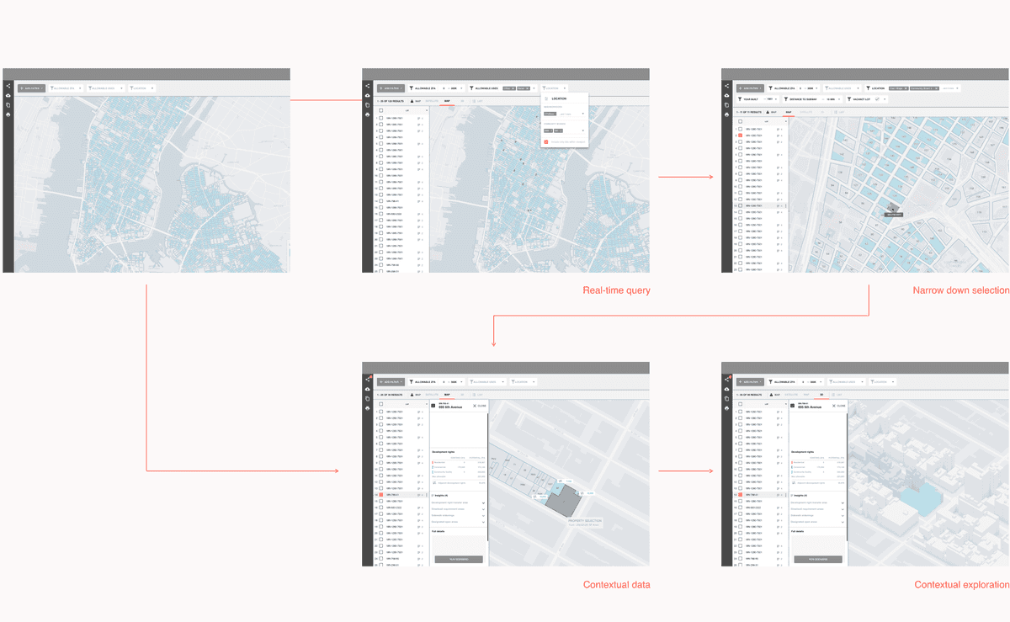Click the Year Built filter funnel icon
Image resolution: width=1010 pixels, height=622 pixels.
coord(740,99)
